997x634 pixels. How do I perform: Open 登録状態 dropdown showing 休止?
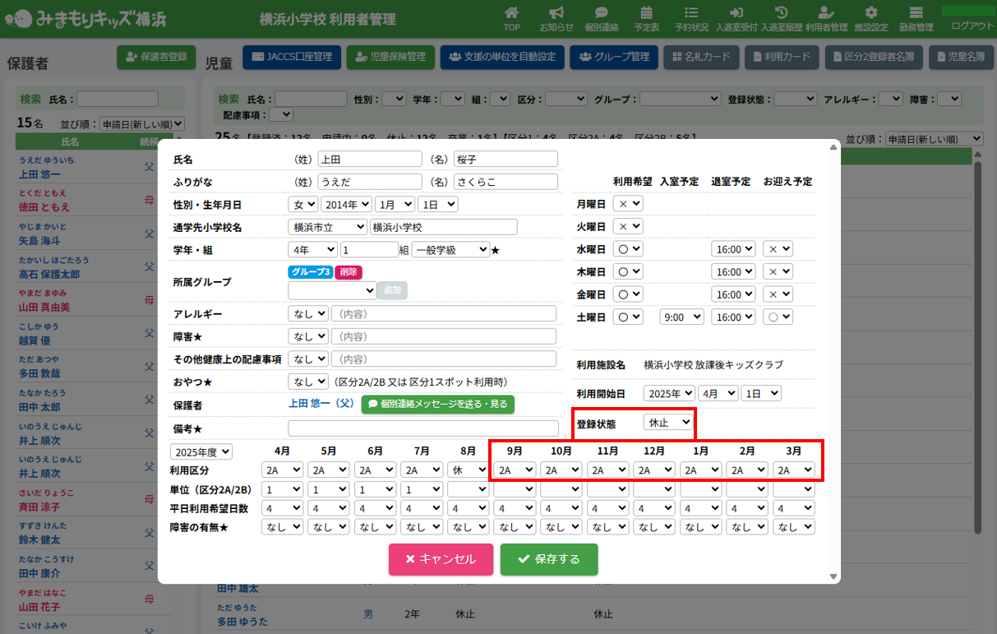668,423
